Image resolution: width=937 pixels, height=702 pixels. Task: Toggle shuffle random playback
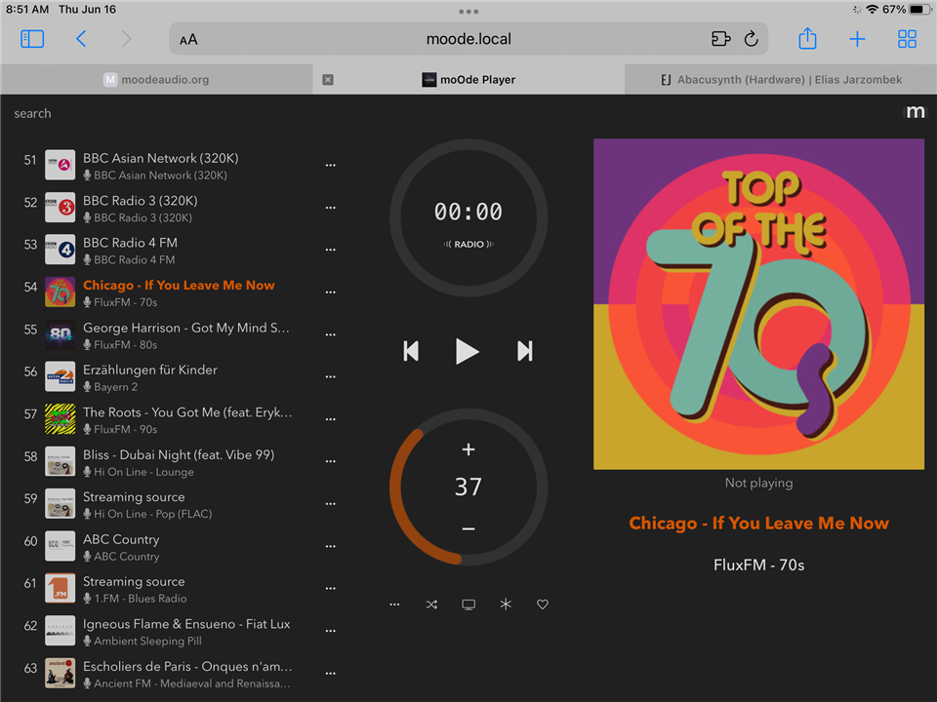(x=431, y=604)
